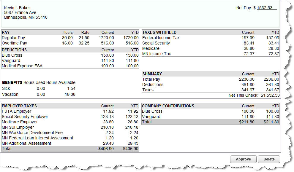Select the Net This Check amount $1,532.53
The width and height of the screenshot is (294, 172).
[x=270, y=95]
